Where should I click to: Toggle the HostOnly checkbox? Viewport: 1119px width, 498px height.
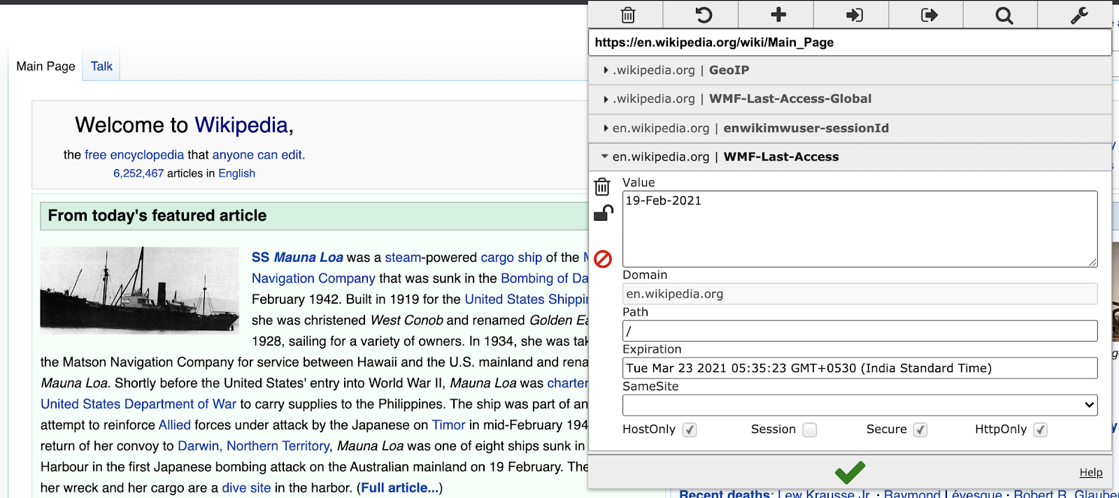(690, 430)
